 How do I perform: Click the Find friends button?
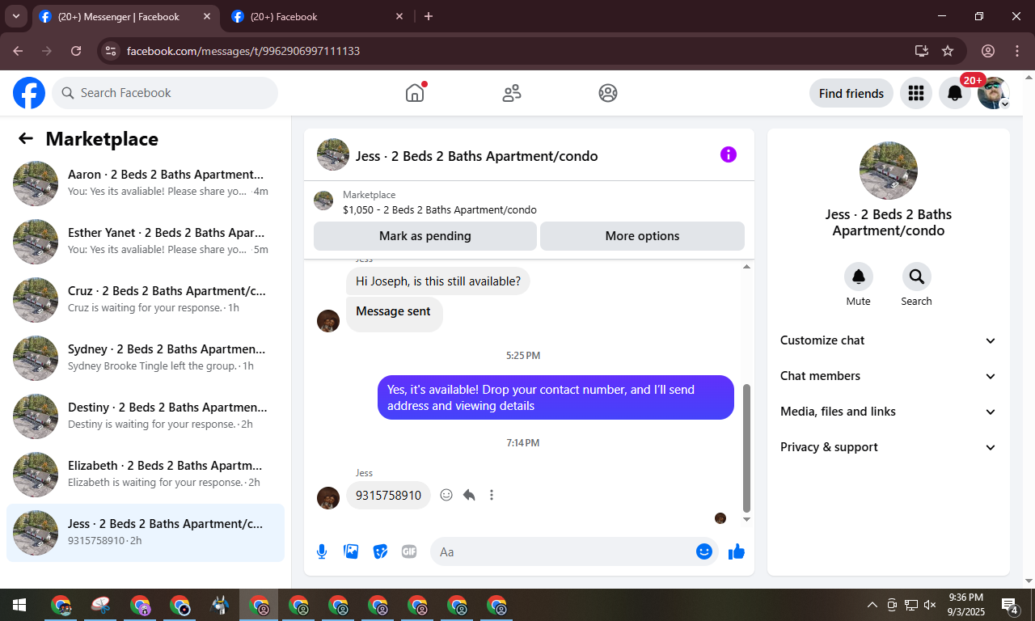851,93
